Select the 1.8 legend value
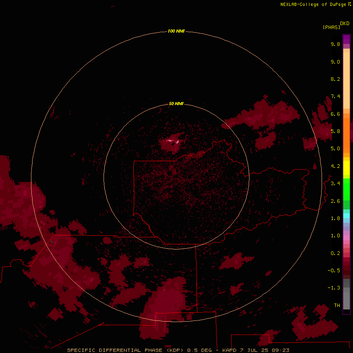This screenshot has height=353, width=353. (335, 218)
